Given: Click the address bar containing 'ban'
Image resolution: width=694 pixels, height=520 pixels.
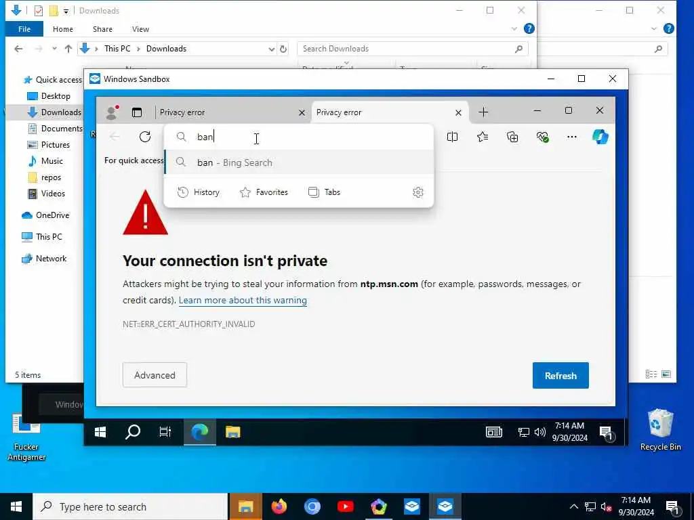Looking at the screenshot, I should click(x=299, y=137).
